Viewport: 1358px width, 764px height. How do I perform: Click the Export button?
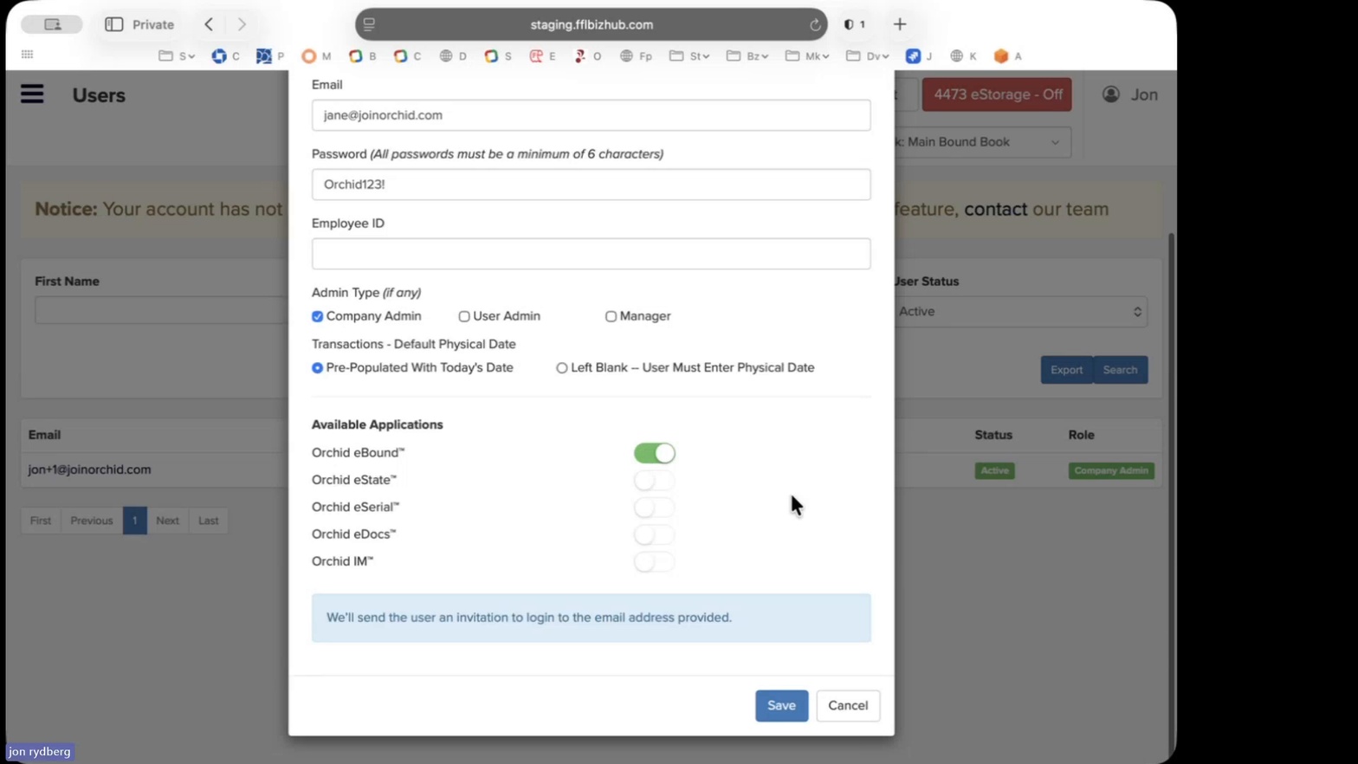(1066, 370)
